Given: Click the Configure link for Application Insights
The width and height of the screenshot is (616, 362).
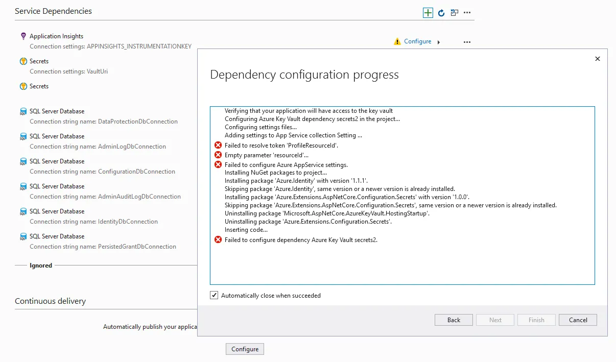Looking at the screenshot, I should pos(417,41).
